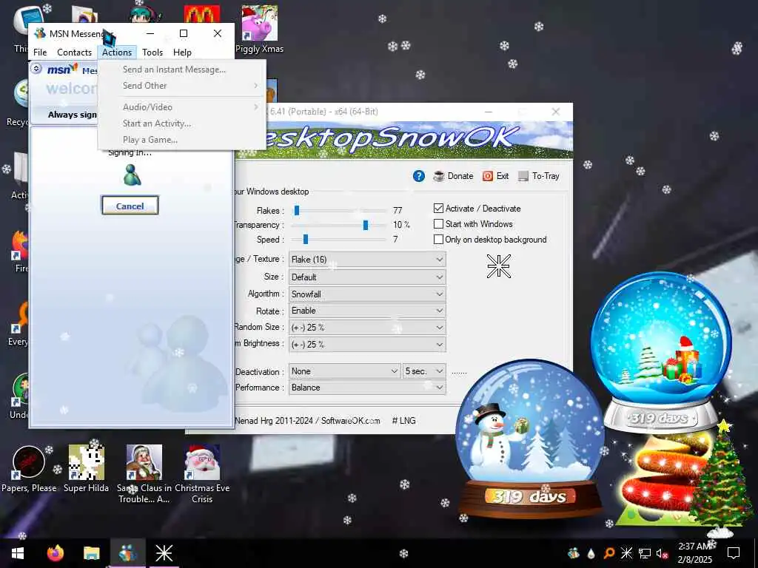Open Santa Claus in Trouble shortcut

coord(144,474)
